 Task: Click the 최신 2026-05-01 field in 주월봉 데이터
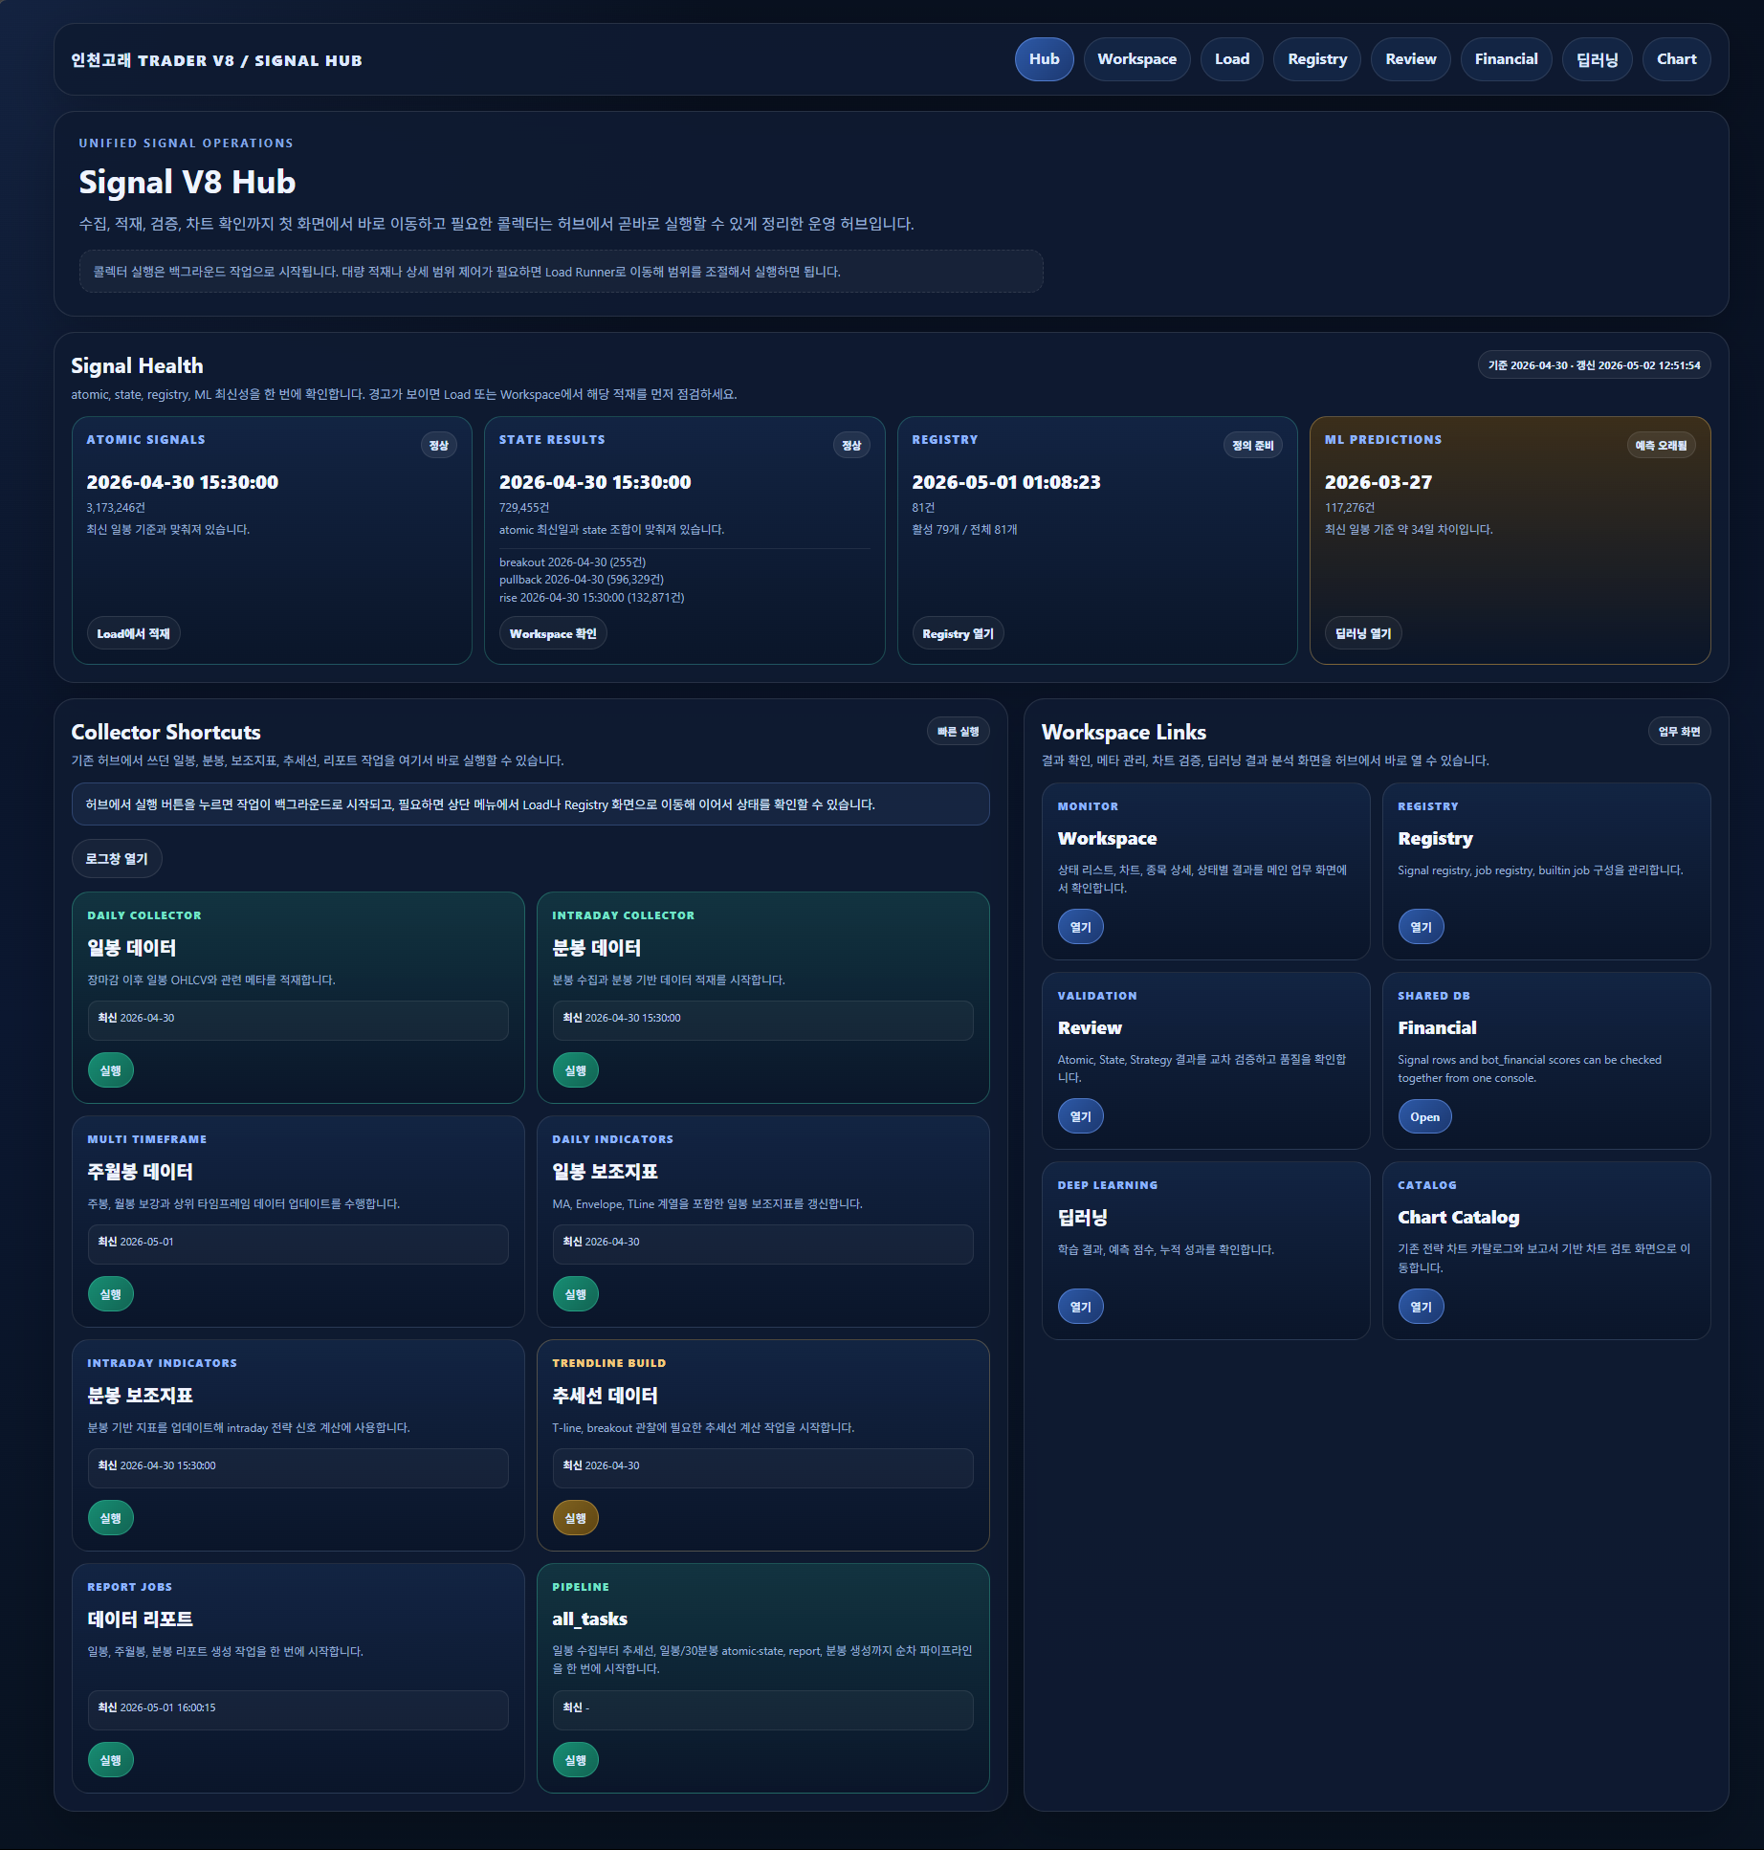click(x=298, y=1244)
